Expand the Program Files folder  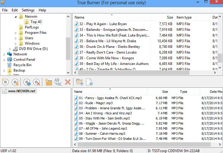pos(16,33)
